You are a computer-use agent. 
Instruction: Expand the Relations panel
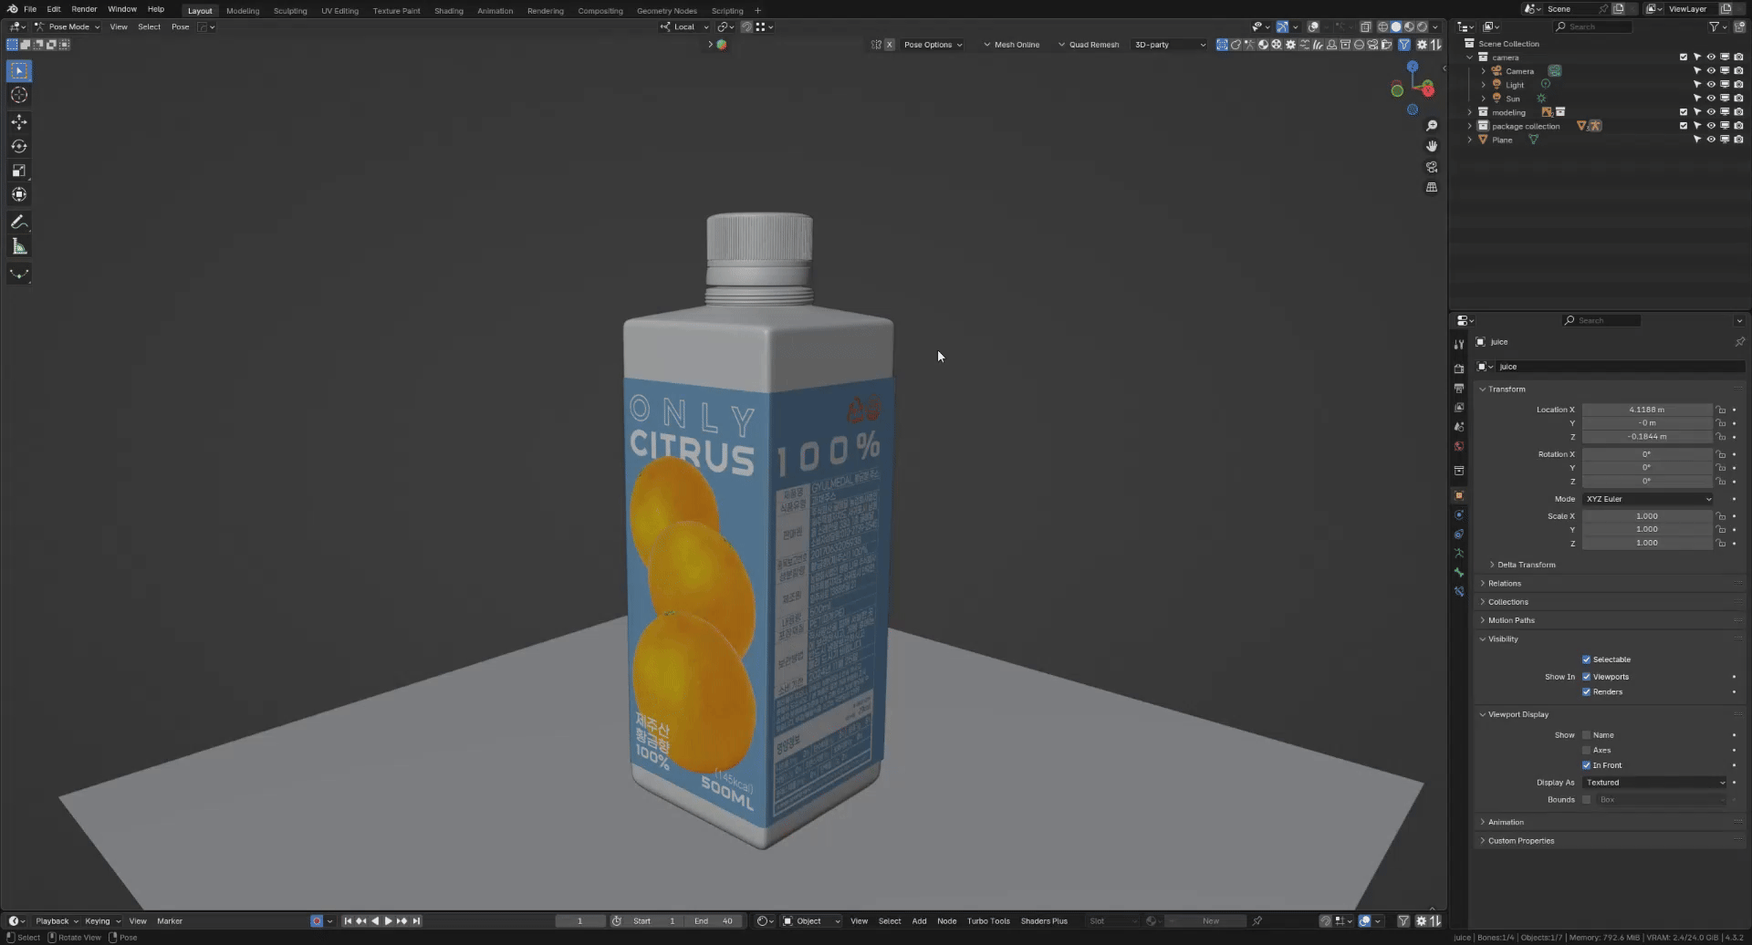[x=1504, y=584]
